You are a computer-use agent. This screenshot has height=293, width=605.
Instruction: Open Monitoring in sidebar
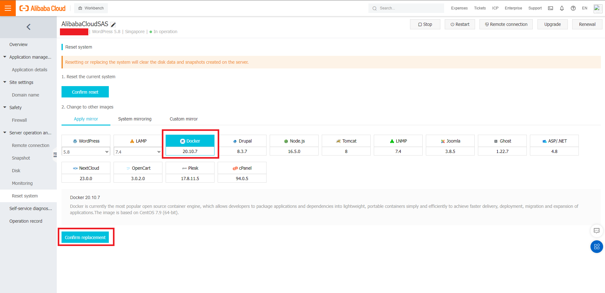tap(28, 183)
